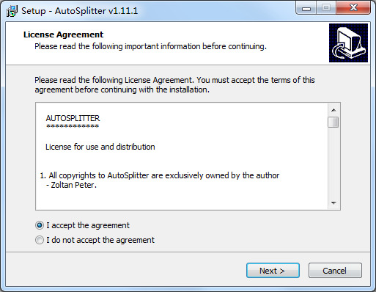Cancel the installation
Screen dimensions: 376x292
[335, 271]
